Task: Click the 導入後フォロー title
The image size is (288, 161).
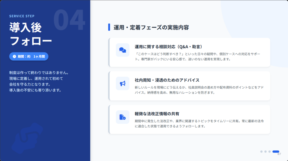Action: 30,34
